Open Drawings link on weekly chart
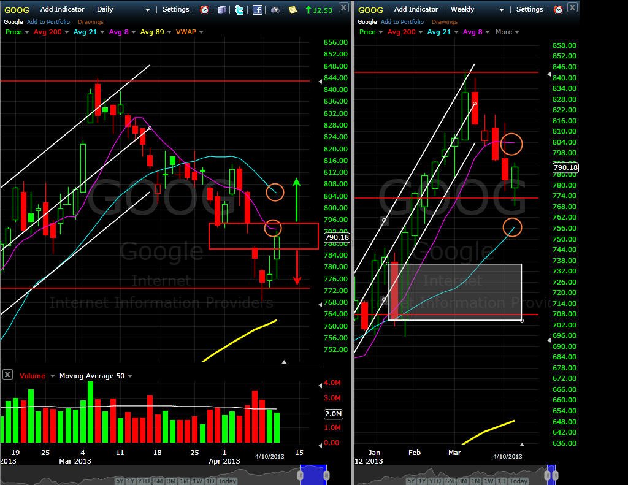628x485 pixels. [444, 22]
